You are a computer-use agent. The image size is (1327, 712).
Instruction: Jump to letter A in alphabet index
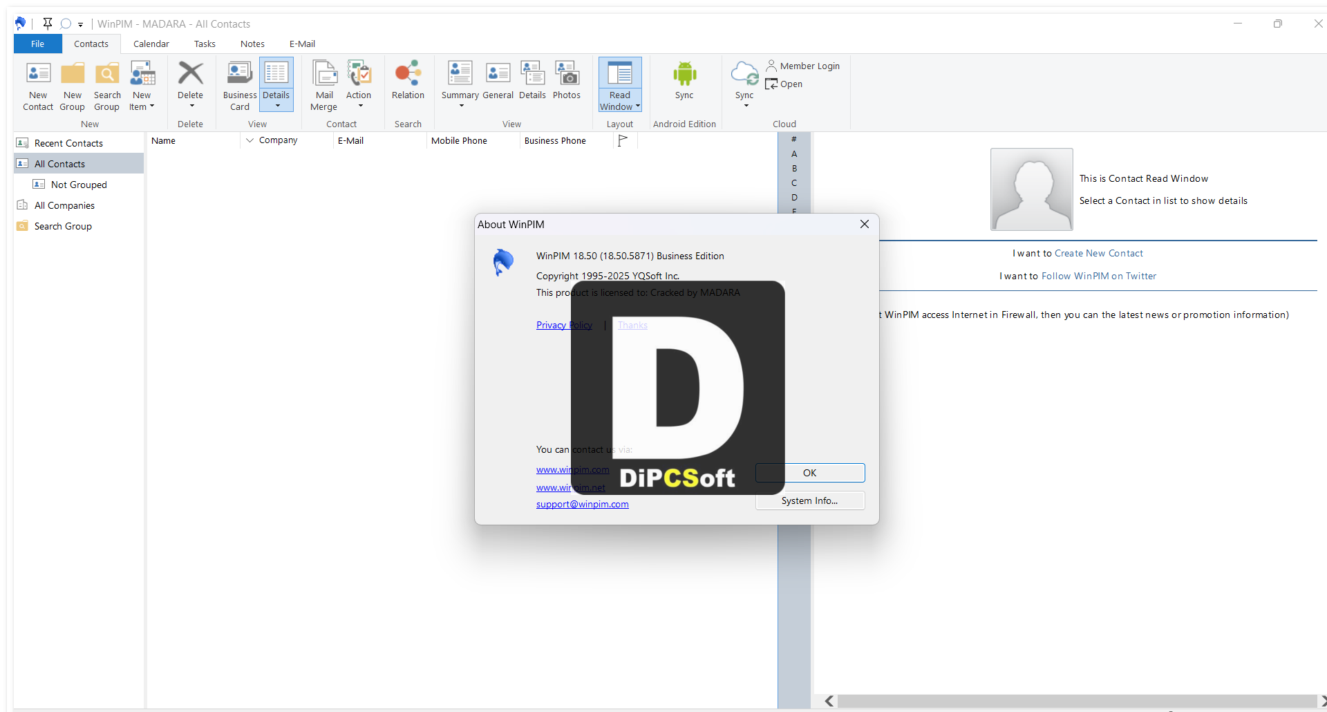pos(794,153)
